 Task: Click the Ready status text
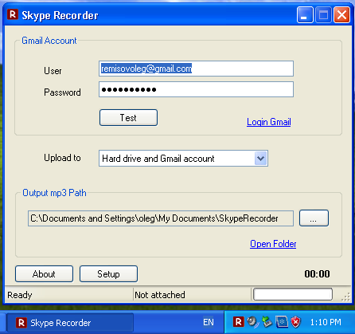[x=20, y=295]
